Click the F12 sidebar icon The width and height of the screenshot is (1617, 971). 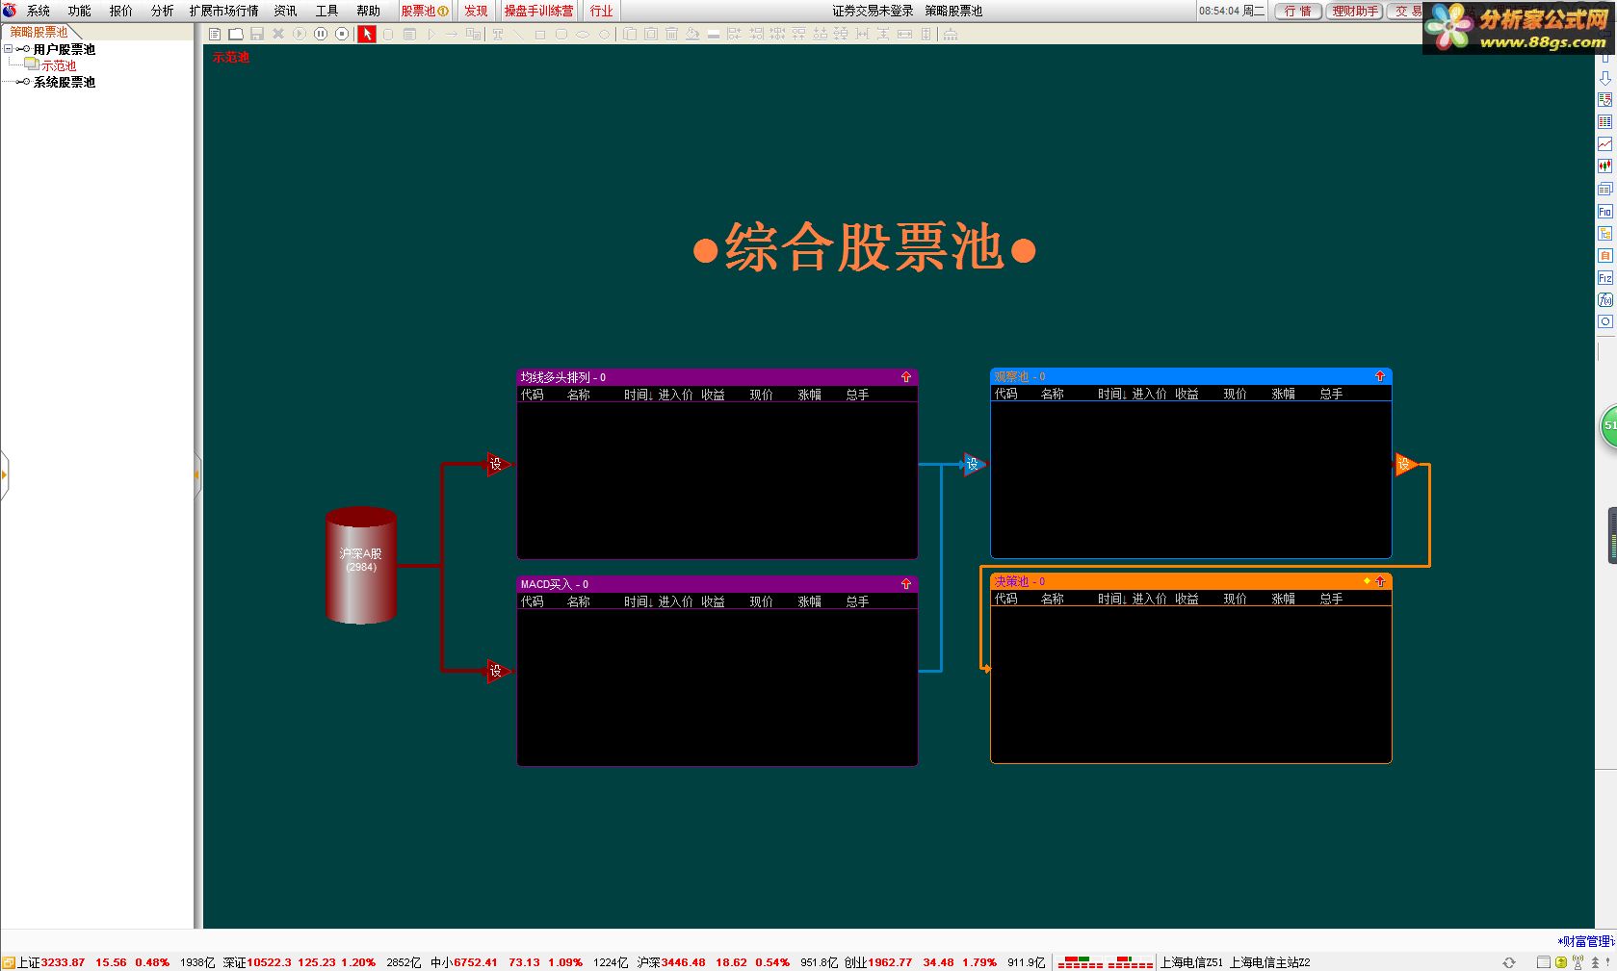[x=1604, y=278]
